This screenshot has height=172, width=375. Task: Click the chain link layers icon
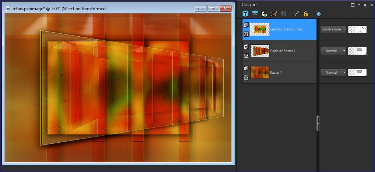click(296, 14)
